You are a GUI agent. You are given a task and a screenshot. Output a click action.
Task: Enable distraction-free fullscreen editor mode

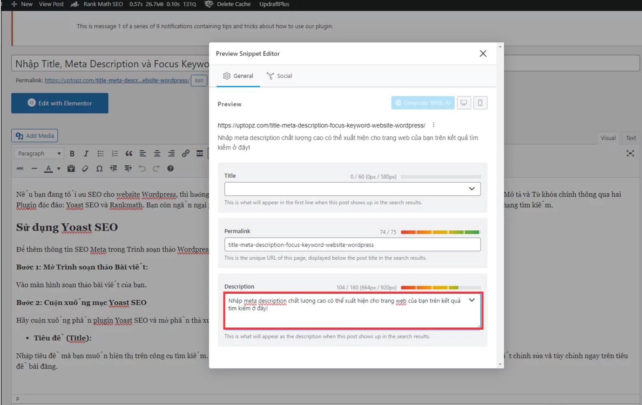click(x=630, y=154)
